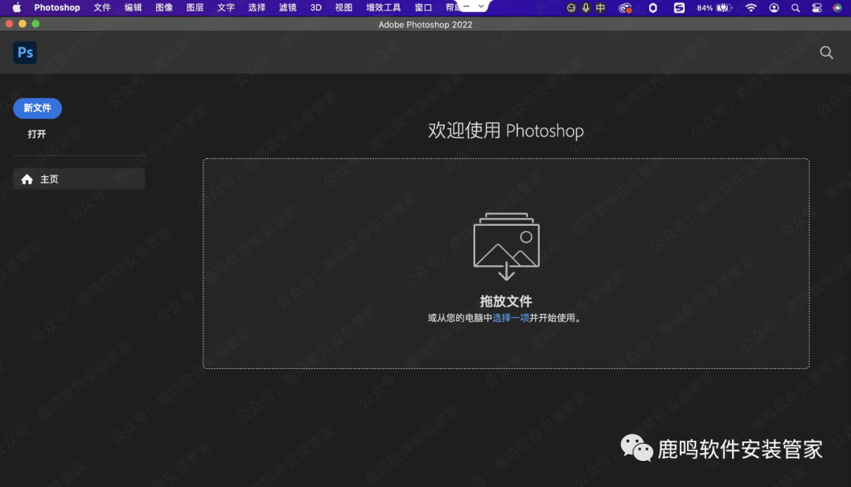Select the Home icon beside 主页

[x=27, y=179]
